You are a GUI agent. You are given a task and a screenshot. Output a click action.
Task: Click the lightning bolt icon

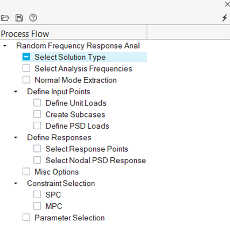pyautogui.click(x=225, y=18)
